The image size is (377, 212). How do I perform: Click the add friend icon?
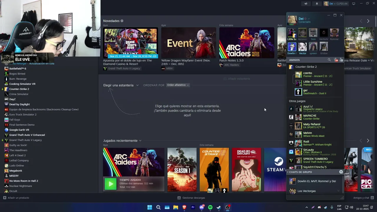[x=341, y=60]
